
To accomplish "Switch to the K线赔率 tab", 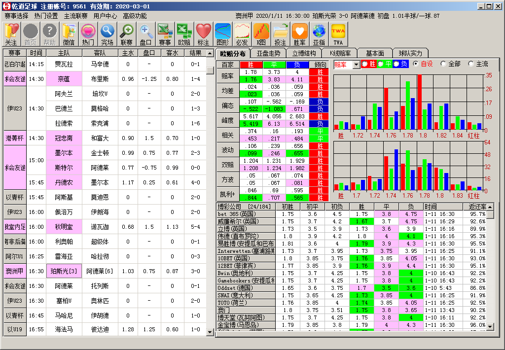I will click(x=340, y=53).
